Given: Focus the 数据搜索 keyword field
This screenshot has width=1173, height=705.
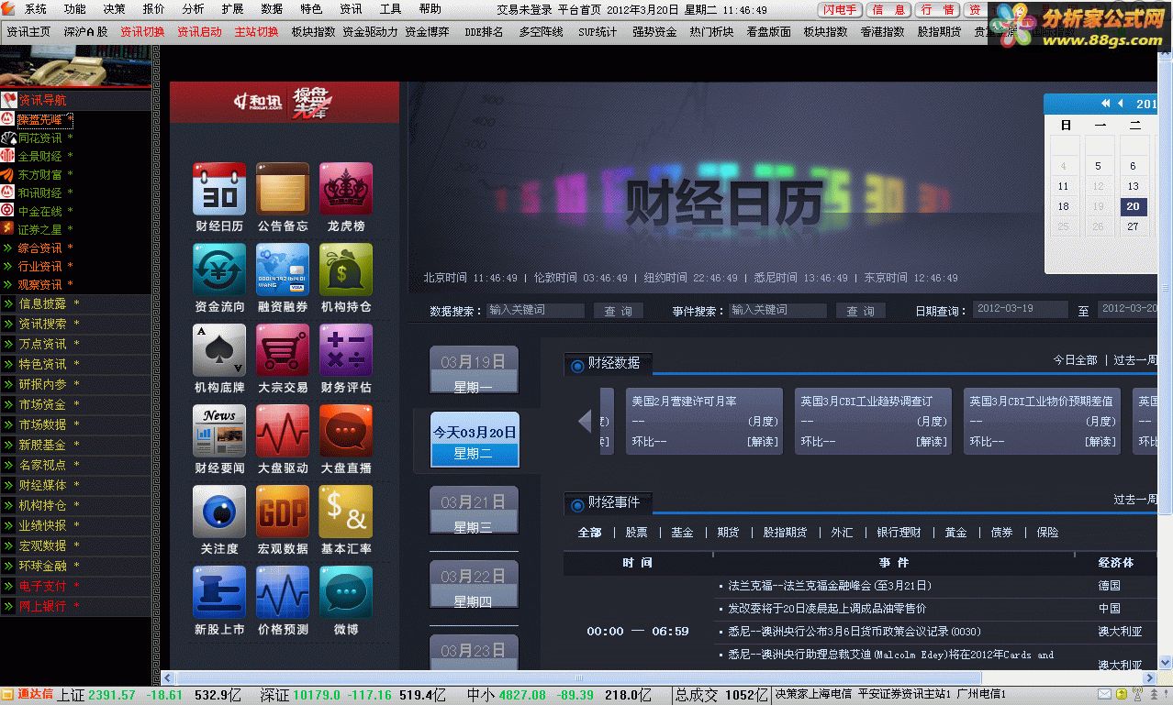Looking at the screenshot, I should click(535, 310).
